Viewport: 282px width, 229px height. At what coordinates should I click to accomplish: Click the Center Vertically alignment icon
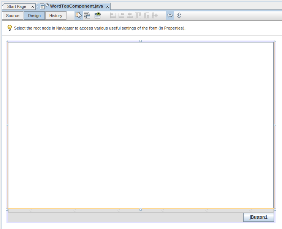[155, 16]
